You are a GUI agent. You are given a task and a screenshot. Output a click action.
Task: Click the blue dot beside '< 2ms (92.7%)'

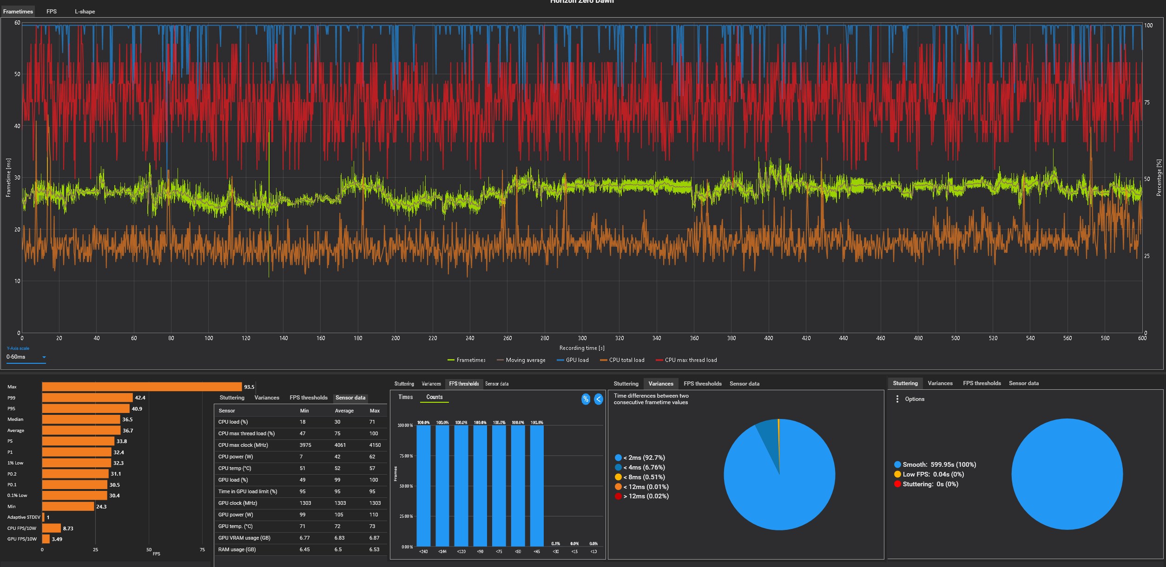[618, 457]
